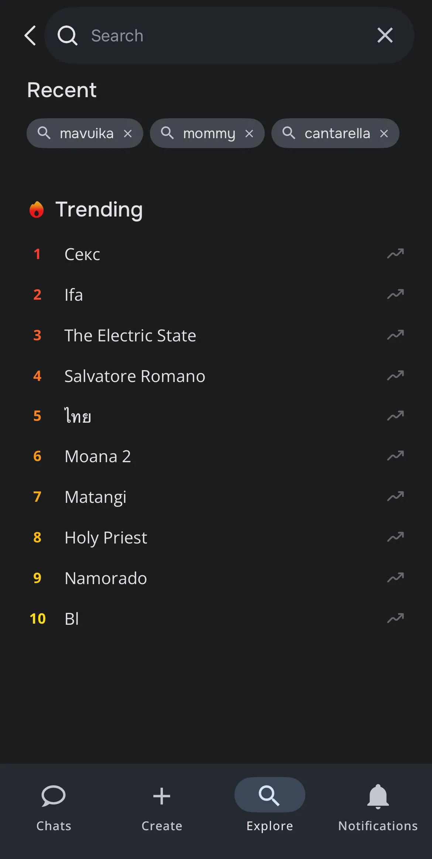The image size is (432, 859).
Task: Remove the mavuika recent search chip
Action: pyautogui.click(x=128, y=133)
